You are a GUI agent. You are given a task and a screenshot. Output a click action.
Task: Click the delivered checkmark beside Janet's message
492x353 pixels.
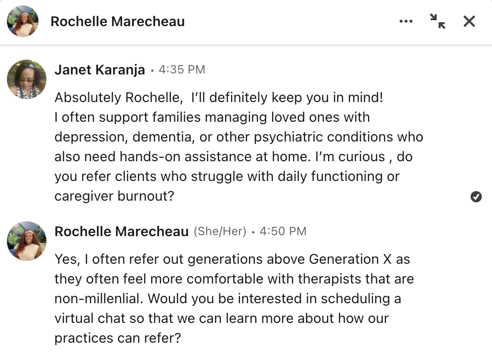pos(476,197)
